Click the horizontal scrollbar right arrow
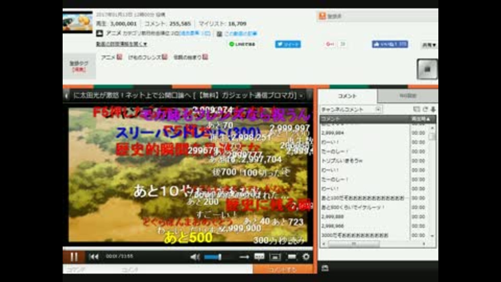The width and height of the screenshot is (501, 282). 424,244
